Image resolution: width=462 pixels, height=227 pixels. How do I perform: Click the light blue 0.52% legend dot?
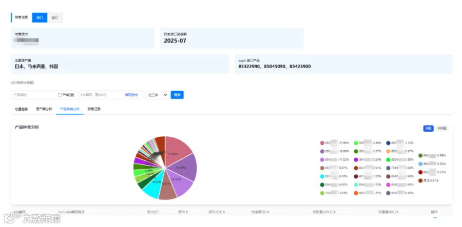pos(420,164)
